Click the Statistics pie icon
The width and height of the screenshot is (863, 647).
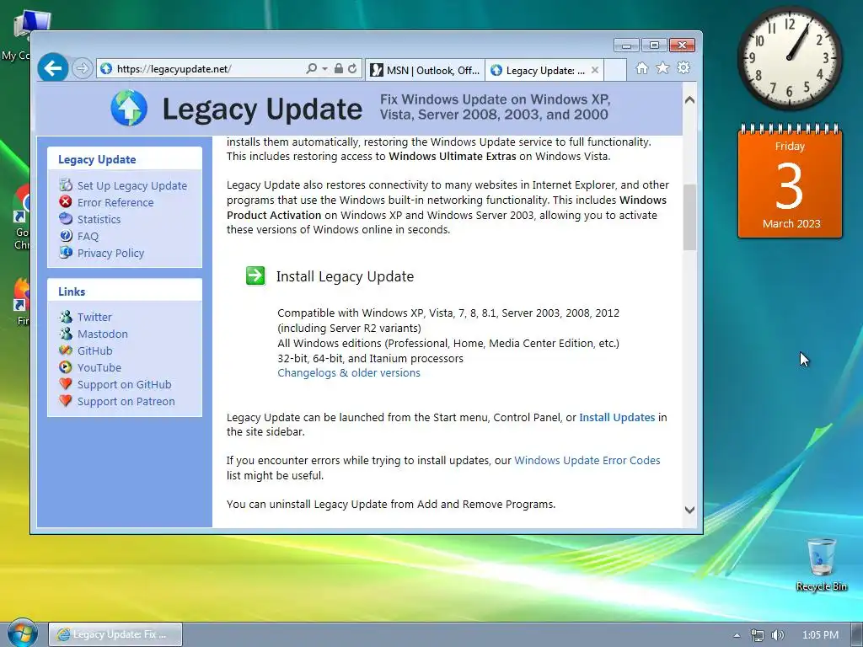click(x=66, y=218)
